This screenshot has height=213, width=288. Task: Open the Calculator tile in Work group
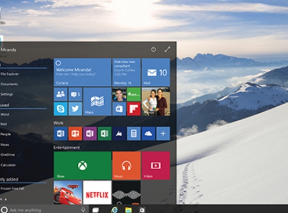click(x=134, y=134)
